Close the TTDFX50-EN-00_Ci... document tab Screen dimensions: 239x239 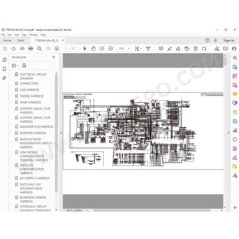pos(62,41)
